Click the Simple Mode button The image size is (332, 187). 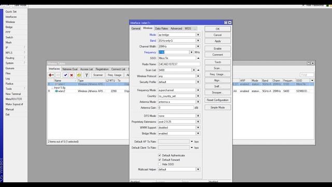click(x=218, y=108)
